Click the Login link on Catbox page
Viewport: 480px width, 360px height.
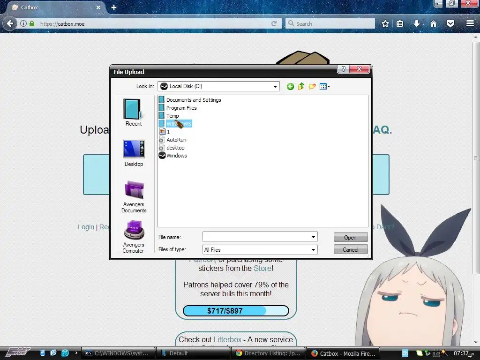[x=86, y=227]
